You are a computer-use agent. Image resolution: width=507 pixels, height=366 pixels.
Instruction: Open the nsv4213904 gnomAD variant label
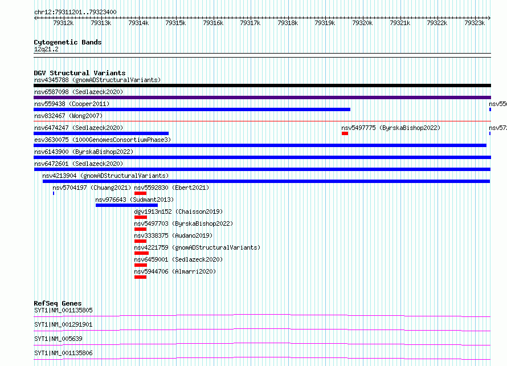coord(105,176)
